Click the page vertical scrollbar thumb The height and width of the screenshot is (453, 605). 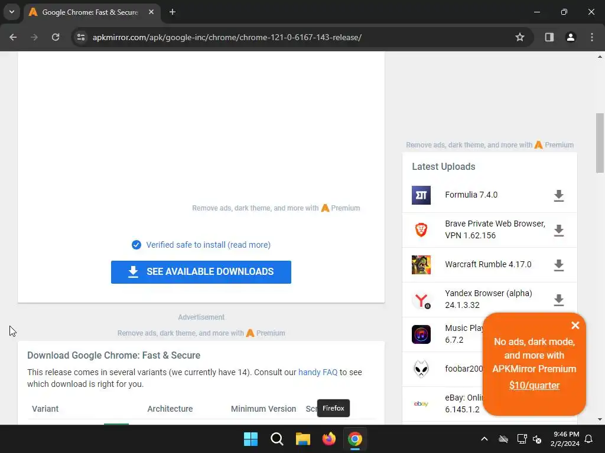(x=600, y=143)
